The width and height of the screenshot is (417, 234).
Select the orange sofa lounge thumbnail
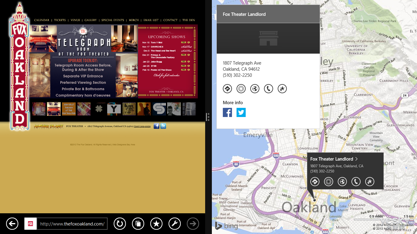click(x=54, y=109)
